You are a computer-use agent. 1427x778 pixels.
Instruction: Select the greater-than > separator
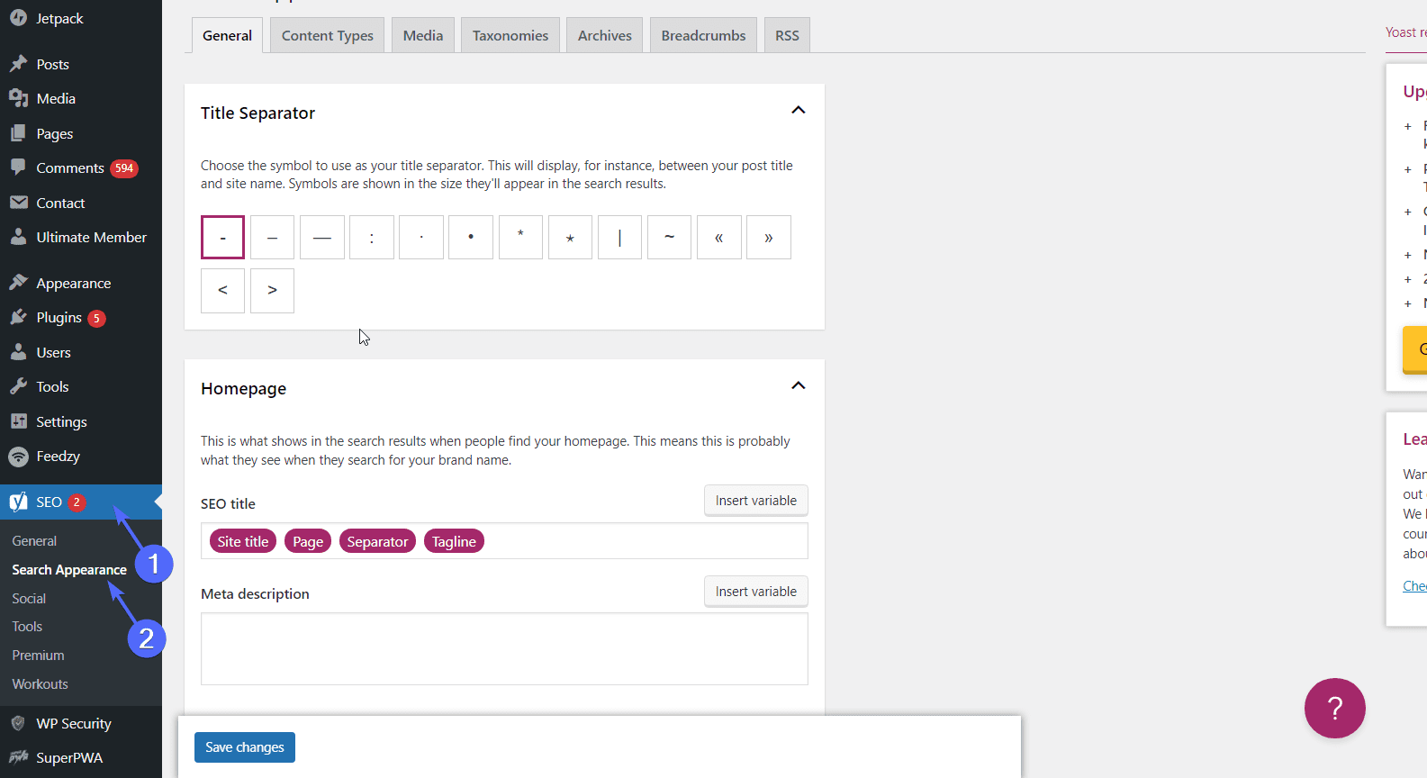[x=272, y=291]
